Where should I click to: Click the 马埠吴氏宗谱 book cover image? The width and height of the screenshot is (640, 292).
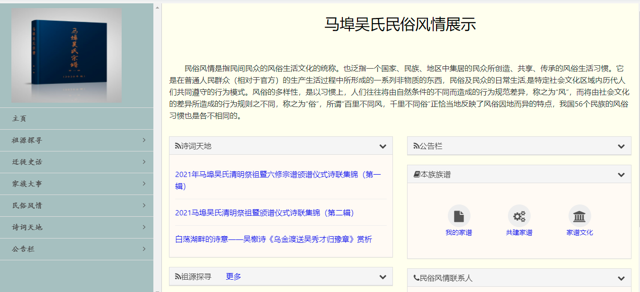pos(67,56)
